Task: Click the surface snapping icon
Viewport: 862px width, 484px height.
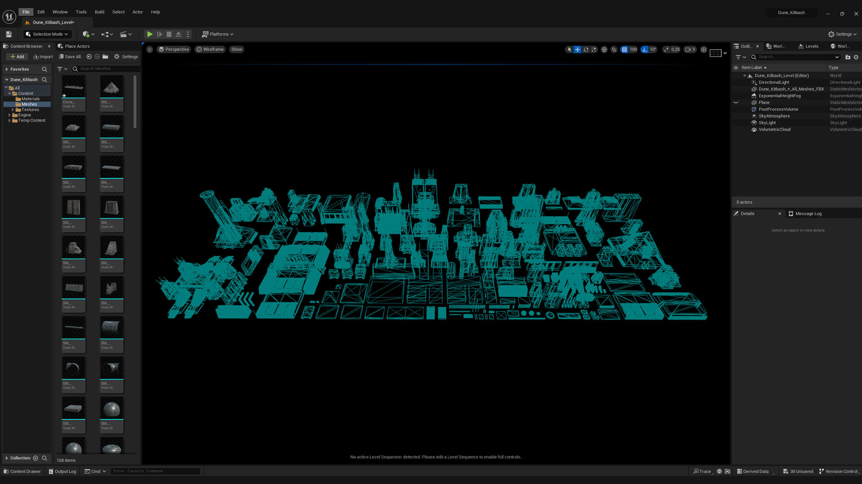Action: [614, 50]
